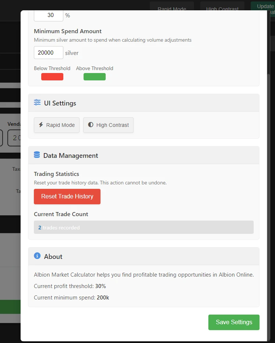Click the UI Settings heading text
Screen dimensions: 275x343
tap(60, 103)
